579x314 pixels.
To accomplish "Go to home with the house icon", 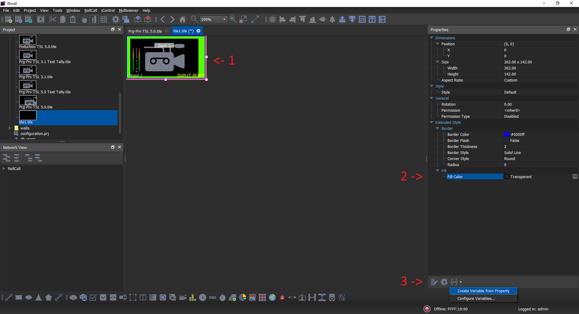I will pos(182,19).
